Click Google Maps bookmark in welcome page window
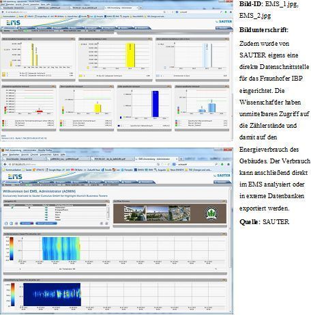311x315 pixels. click(54, 169)
